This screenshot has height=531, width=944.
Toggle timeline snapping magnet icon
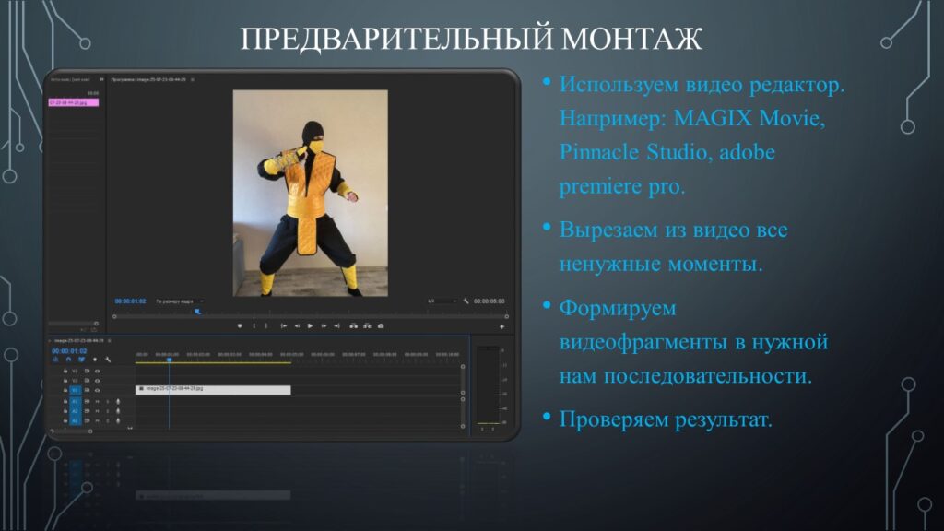pos(68,360)
